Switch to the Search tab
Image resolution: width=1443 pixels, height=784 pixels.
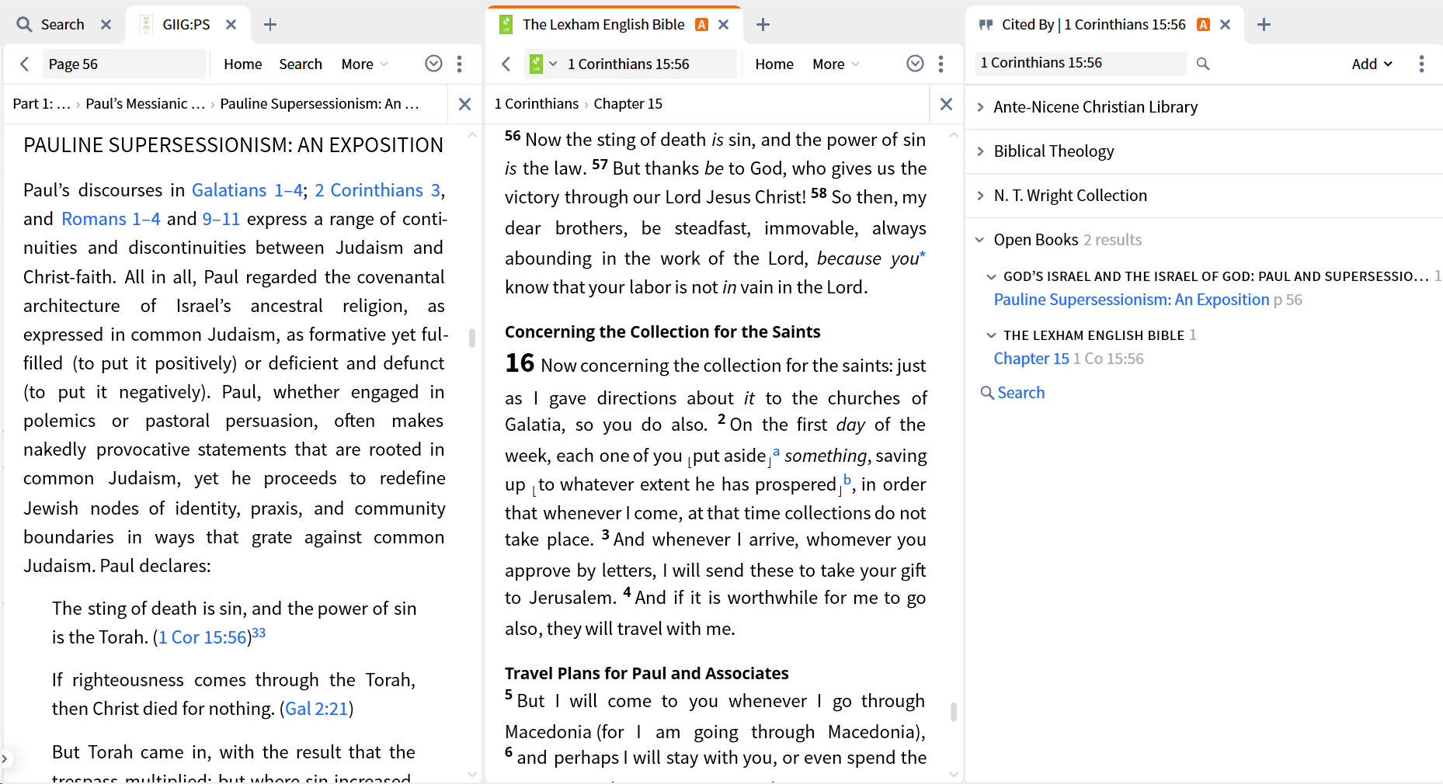click(x=62, y=25)
